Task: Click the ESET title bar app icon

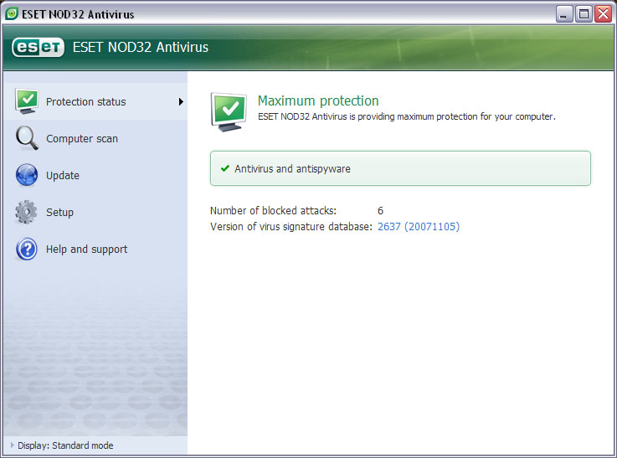Action: pos(12,13)
